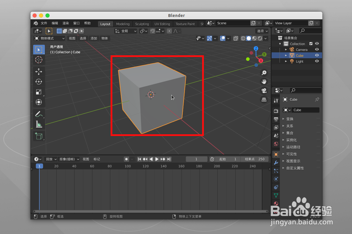The width and height of the screenshot is (352, 234).
Task: Select the Annotate tool
Action: click(39, 114)
